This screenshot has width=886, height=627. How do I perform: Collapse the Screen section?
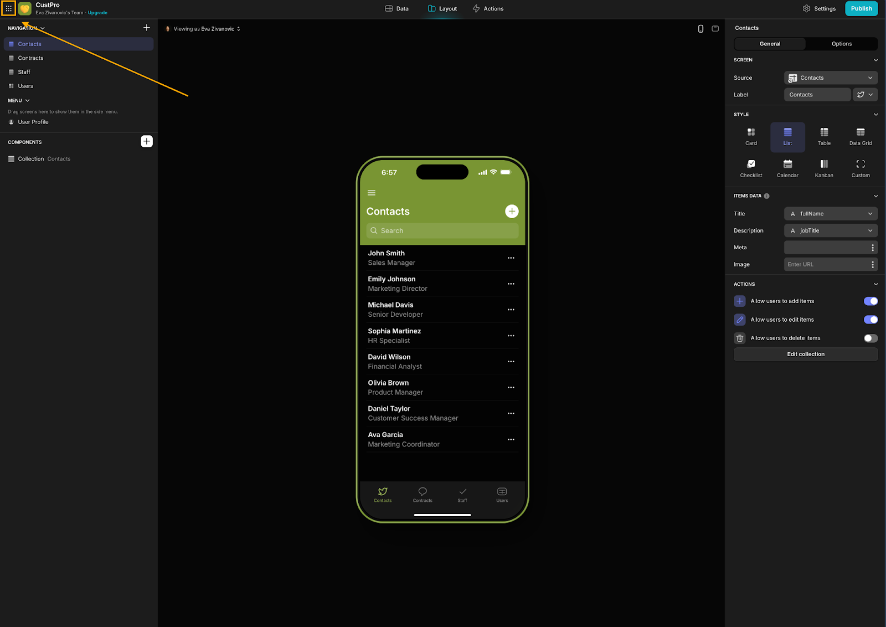pyautogui.click(x=875, y=60)
